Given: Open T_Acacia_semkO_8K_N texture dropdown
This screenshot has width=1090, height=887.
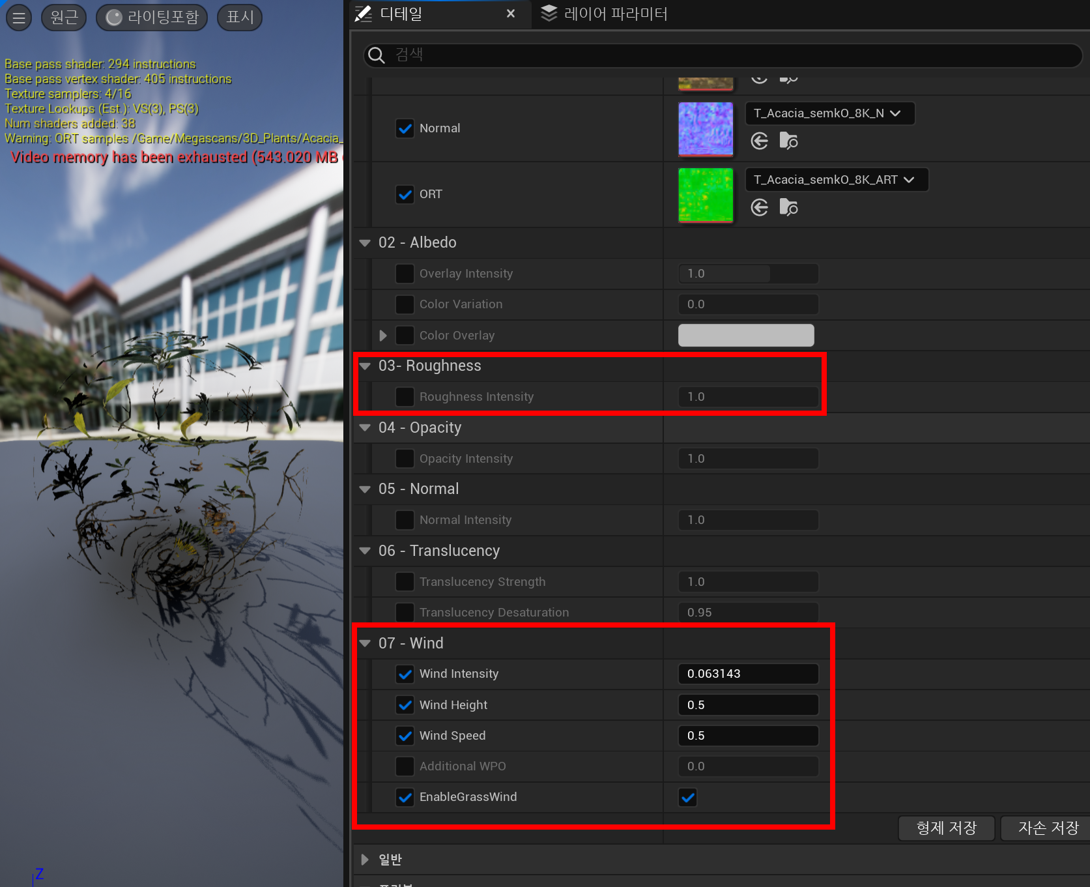Looking at the screenshot, I should pos(829,113).
